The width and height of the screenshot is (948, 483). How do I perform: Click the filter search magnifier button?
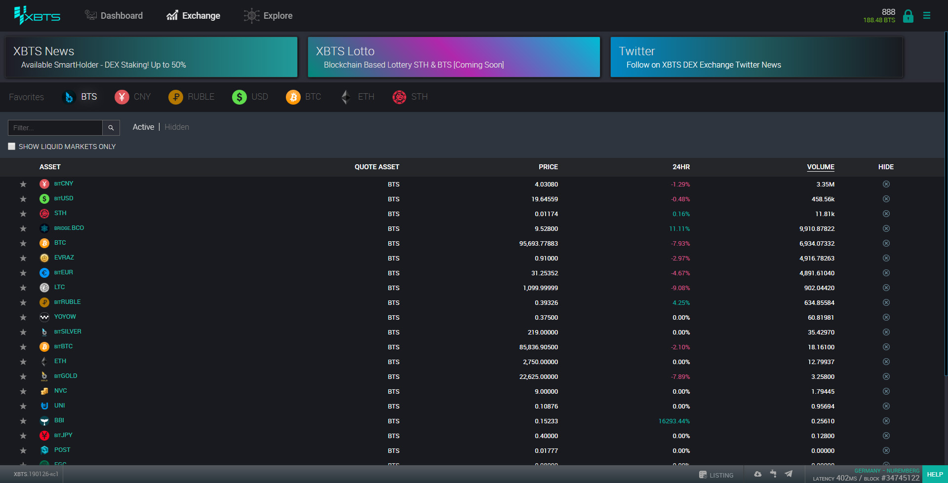pos(111,128)
